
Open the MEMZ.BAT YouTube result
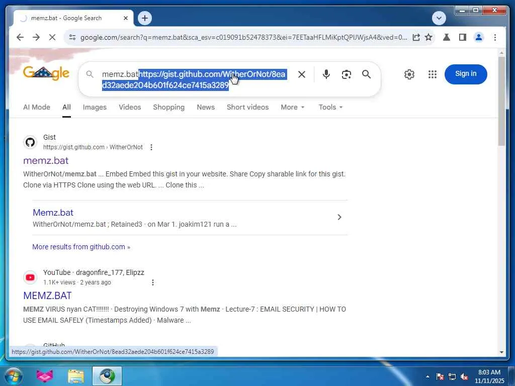47,296
